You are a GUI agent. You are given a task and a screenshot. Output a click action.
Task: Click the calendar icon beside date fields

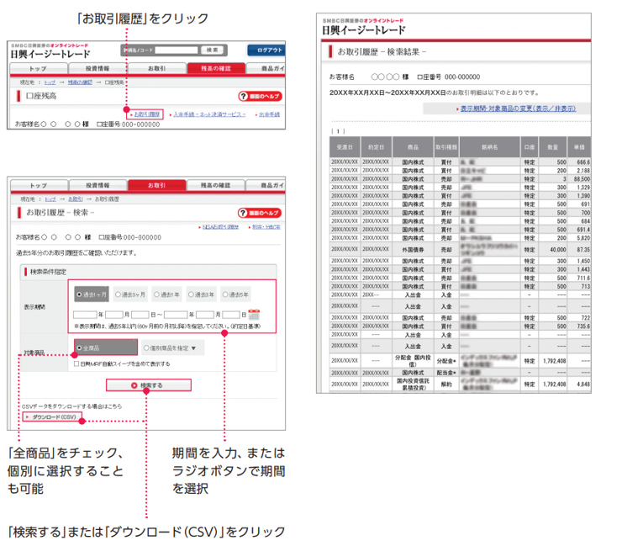(253, 315)
